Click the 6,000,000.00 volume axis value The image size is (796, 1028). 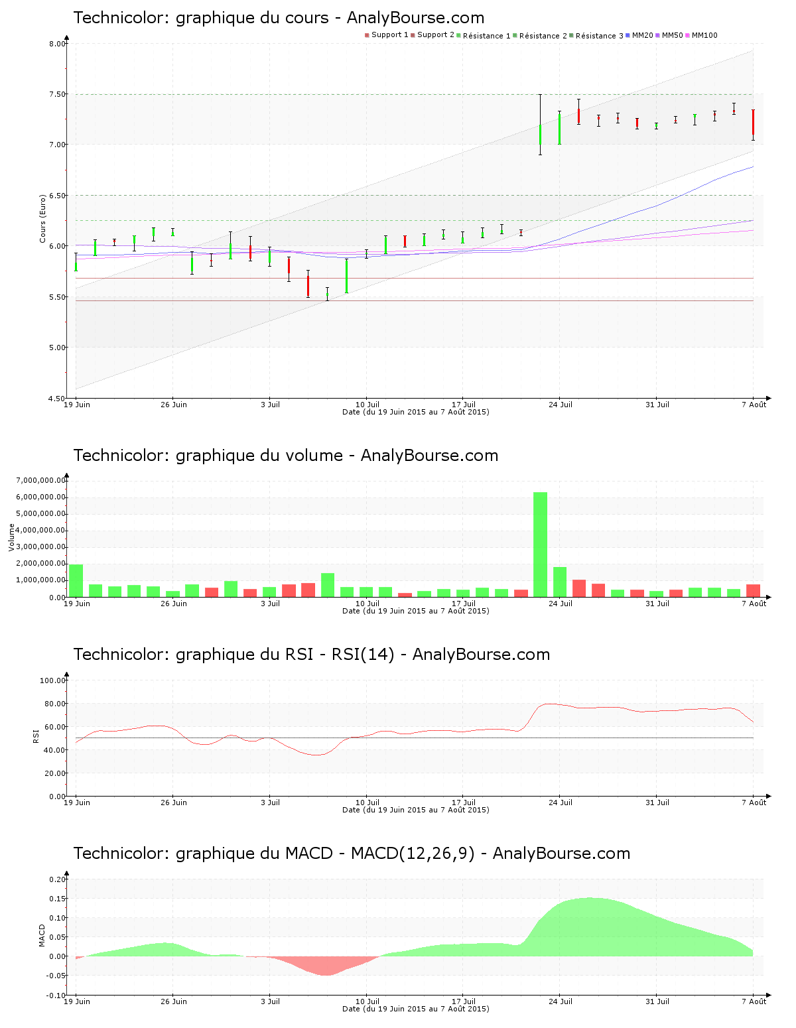[x=41, y=497]
